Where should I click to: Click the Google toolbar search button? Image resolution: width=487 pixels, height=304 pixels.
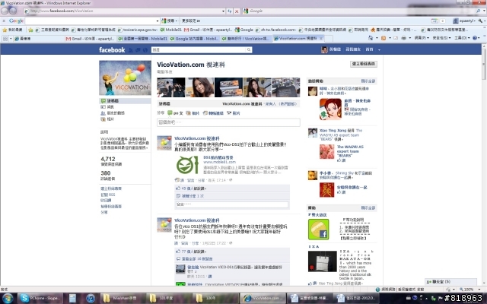pos(169,21)
